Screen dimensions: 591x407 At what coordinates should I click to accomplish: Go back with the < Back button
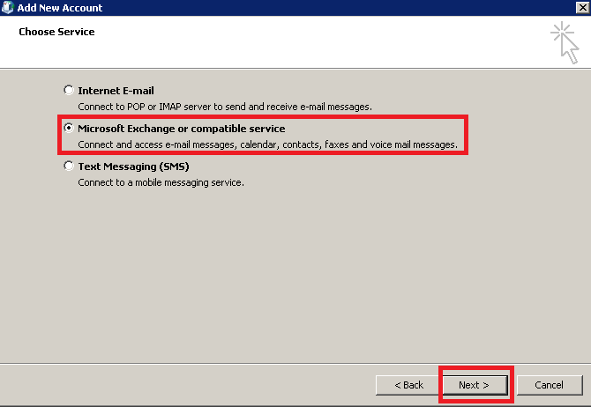coord(408,385)
